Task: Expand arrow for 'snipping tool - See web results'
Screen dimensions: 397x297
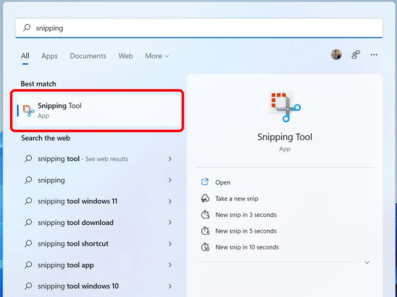Action: 170,159
